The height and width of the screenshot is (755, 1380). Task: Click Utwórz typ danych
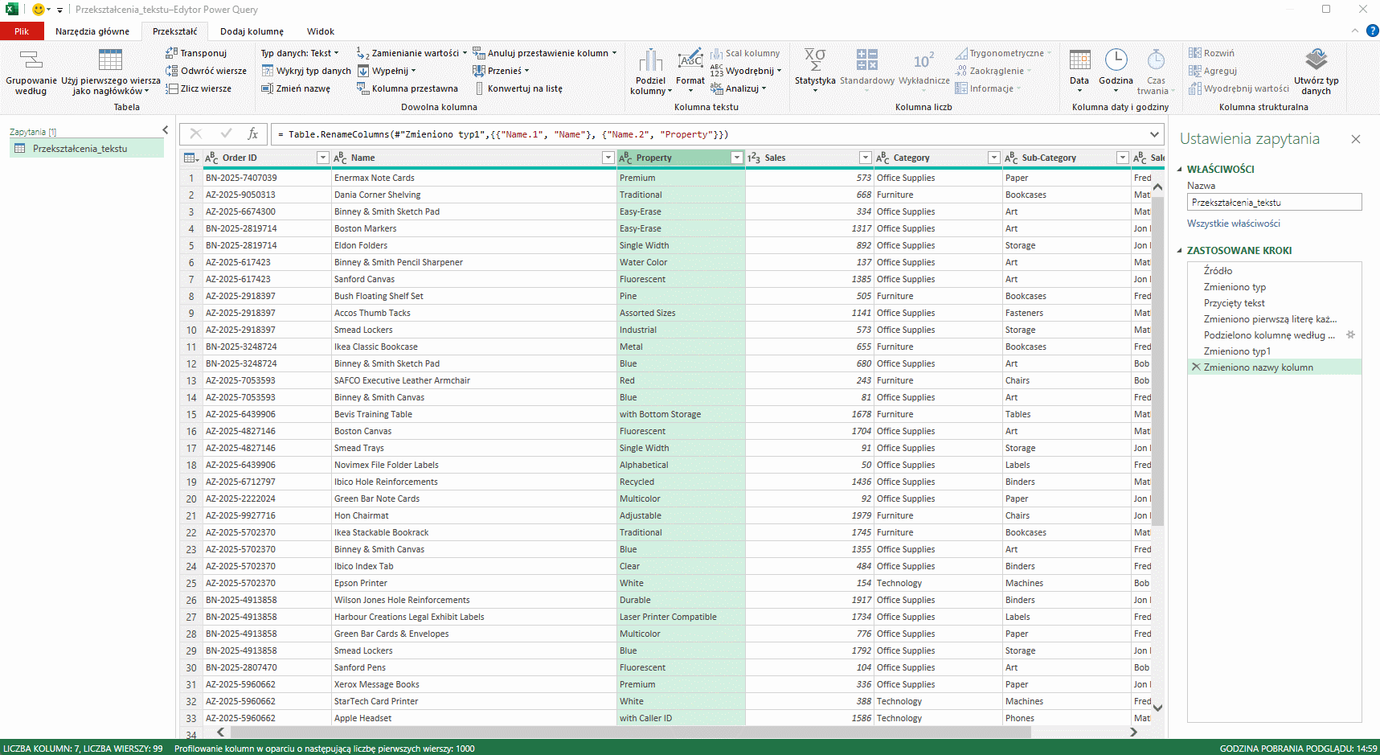tap(1316, 72)
